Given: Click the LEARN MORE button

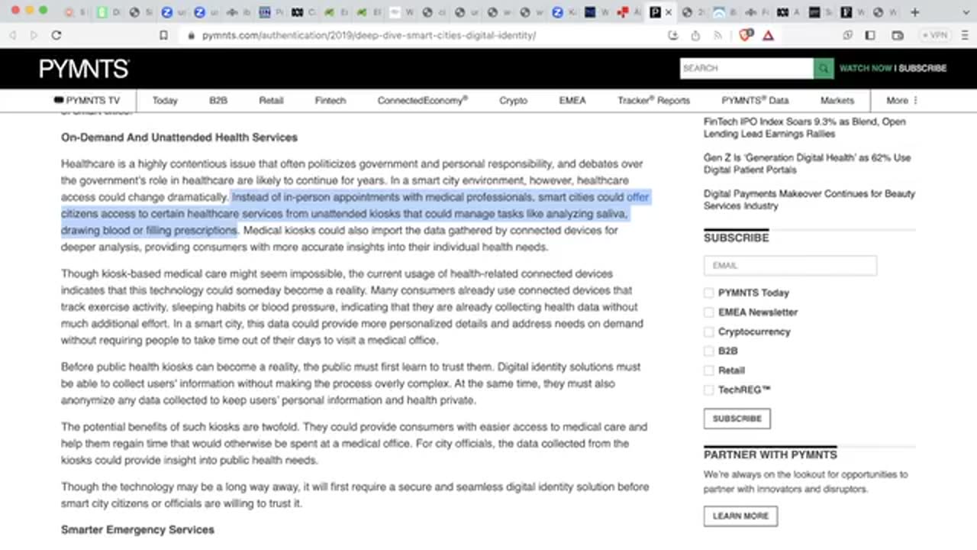Looking at the screenshot, I should point(740,516).
